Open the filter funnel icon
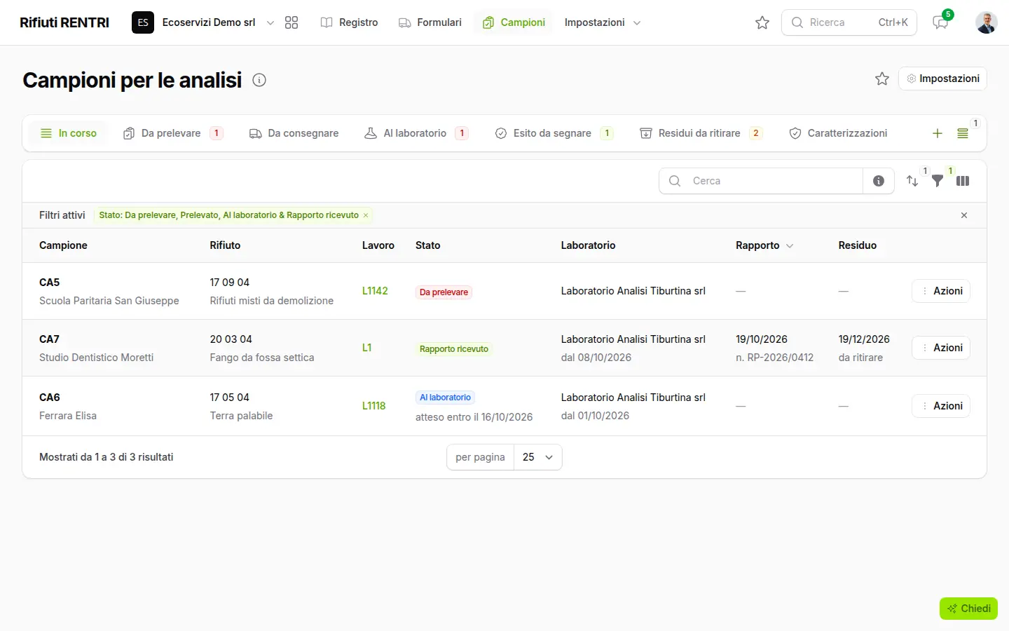1009x631 pixels. coord(938,181)
